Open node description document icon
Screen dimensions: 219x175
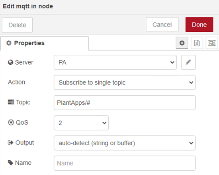(197, 43)
